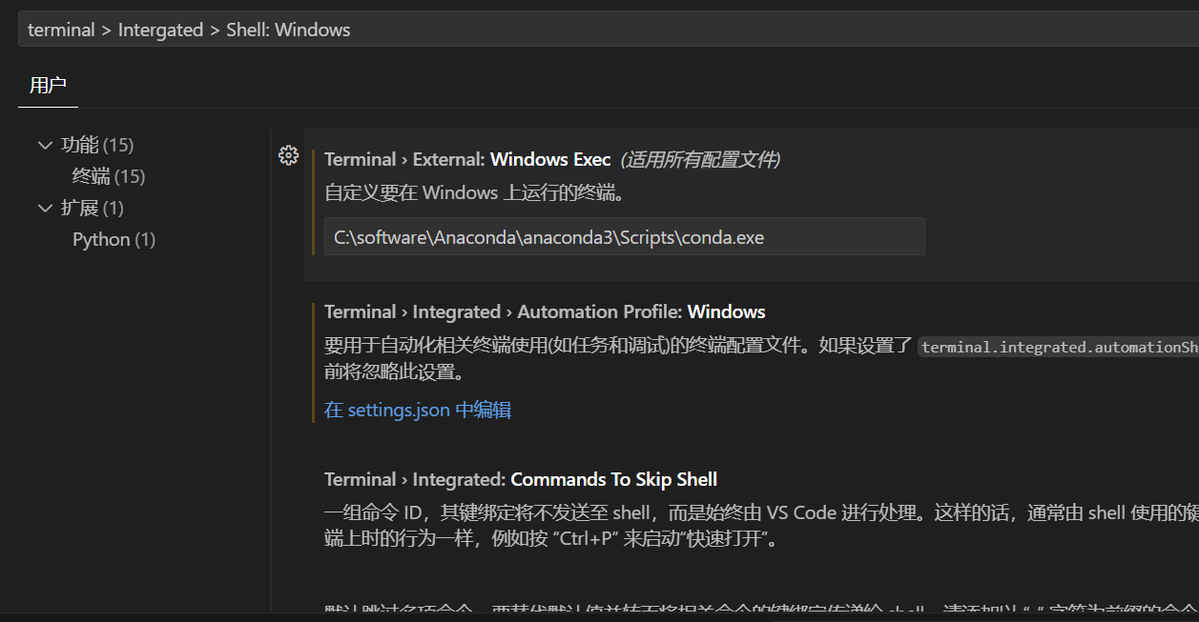
Task: Click the conda.exe path input field
Action: (624, 237)
